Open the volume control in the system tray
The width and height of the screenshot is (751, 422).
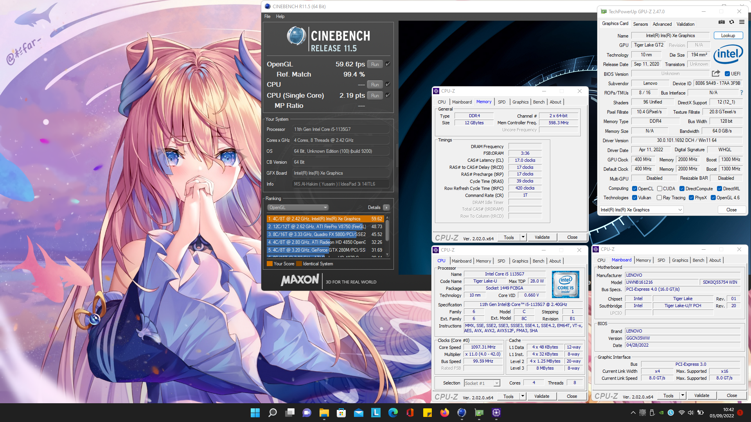(x=691, y=413)
